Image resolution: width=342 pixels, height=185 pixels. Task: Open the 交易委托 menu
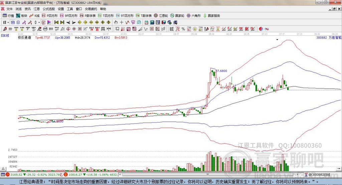coord(91,9)
